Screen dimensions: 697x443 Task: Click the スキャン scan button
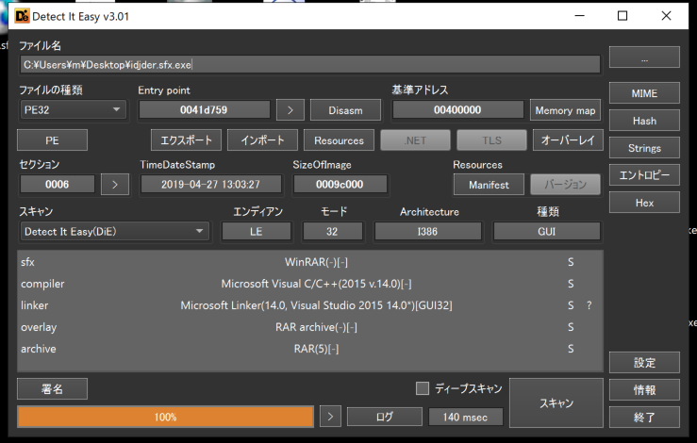coord(556,403)
